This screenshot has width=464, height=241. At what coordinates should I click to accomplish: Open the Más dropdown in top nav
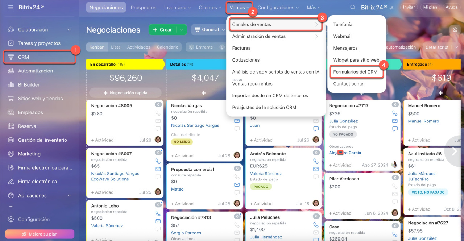(x=314, y=7)
